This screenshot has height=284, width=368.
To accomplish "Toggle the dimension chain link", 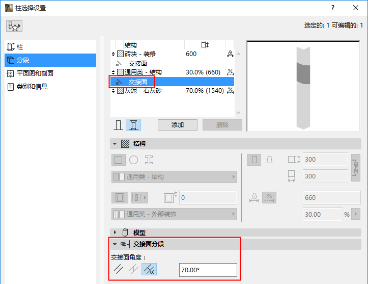I will click(356, 168).
